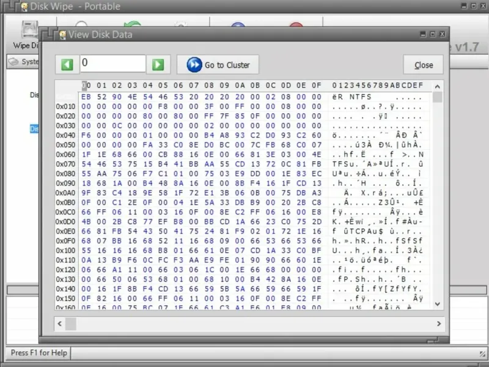Viewport: 489px width, 367px height.
Task: Click the F6 byte starting row 0x040
Action: click(86, 135)
